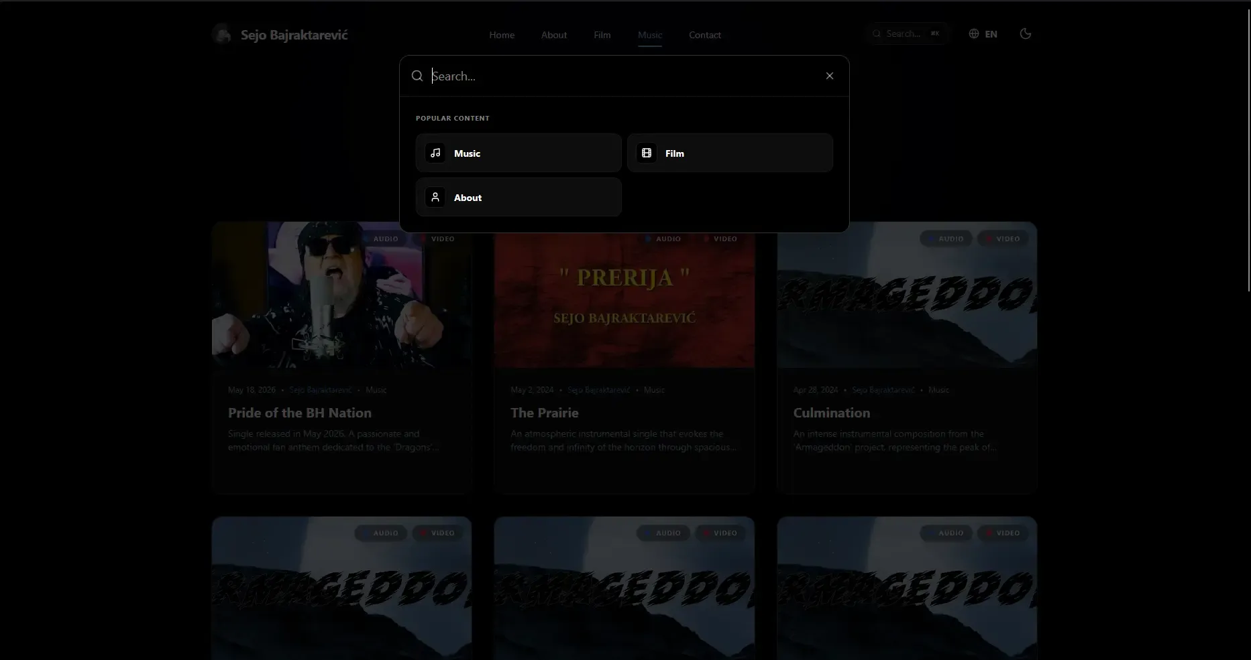Viewport: 1251px width, 660px height.
Task: Open About in the top navigation
Action: [554, 35]
